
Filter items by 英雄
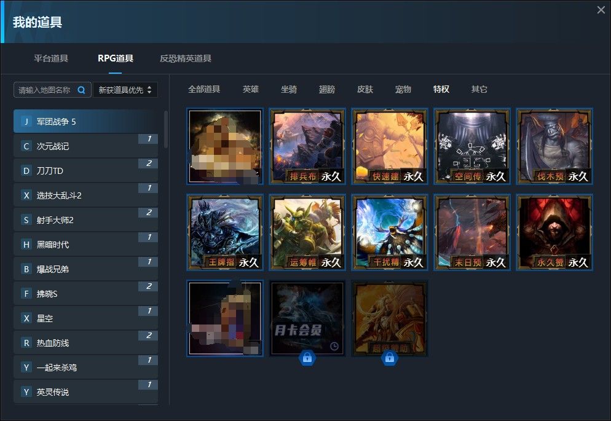pos(251,89)
